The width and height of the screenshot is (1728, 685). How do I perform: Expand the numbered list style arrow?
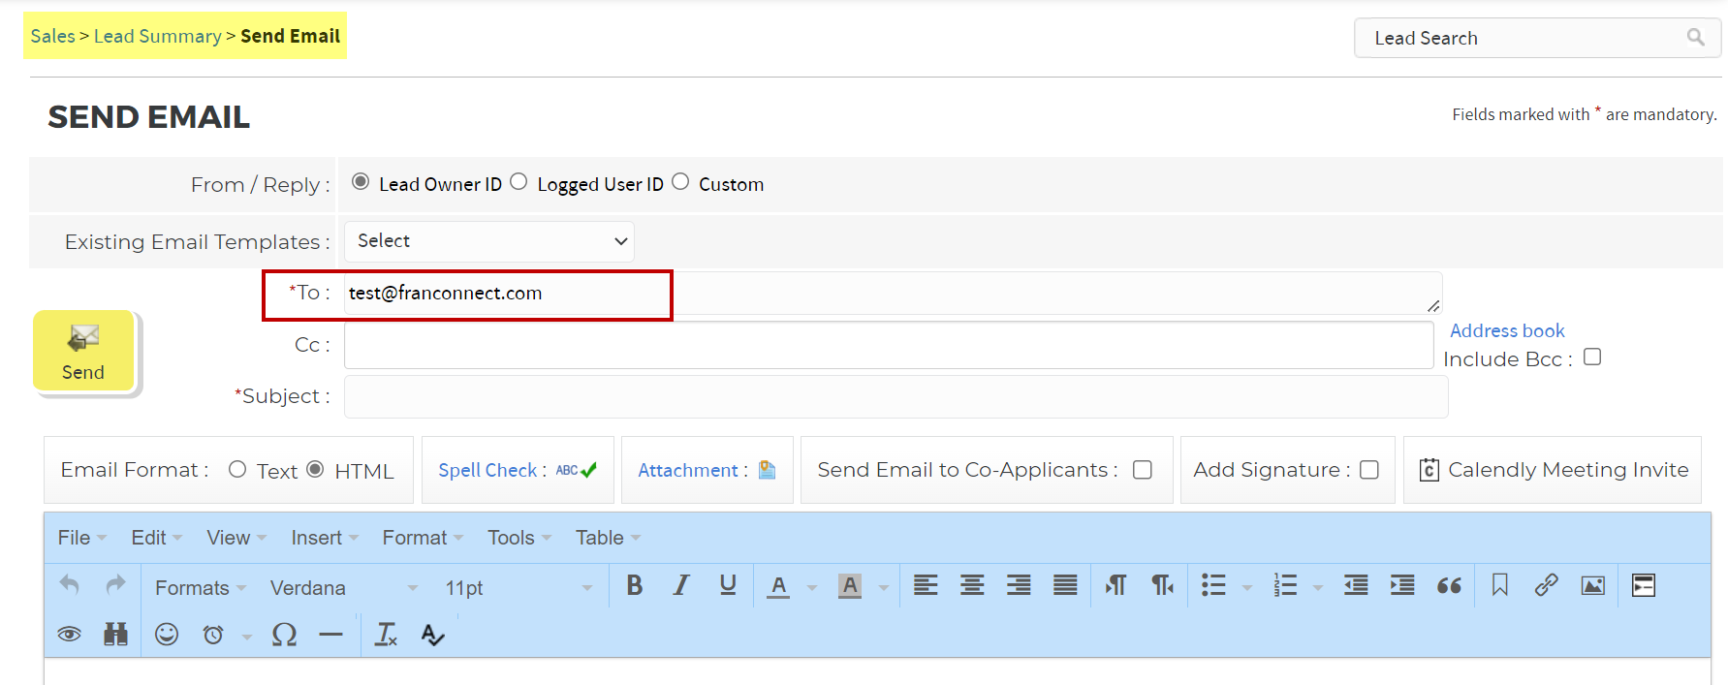(x=1318, y=587)
